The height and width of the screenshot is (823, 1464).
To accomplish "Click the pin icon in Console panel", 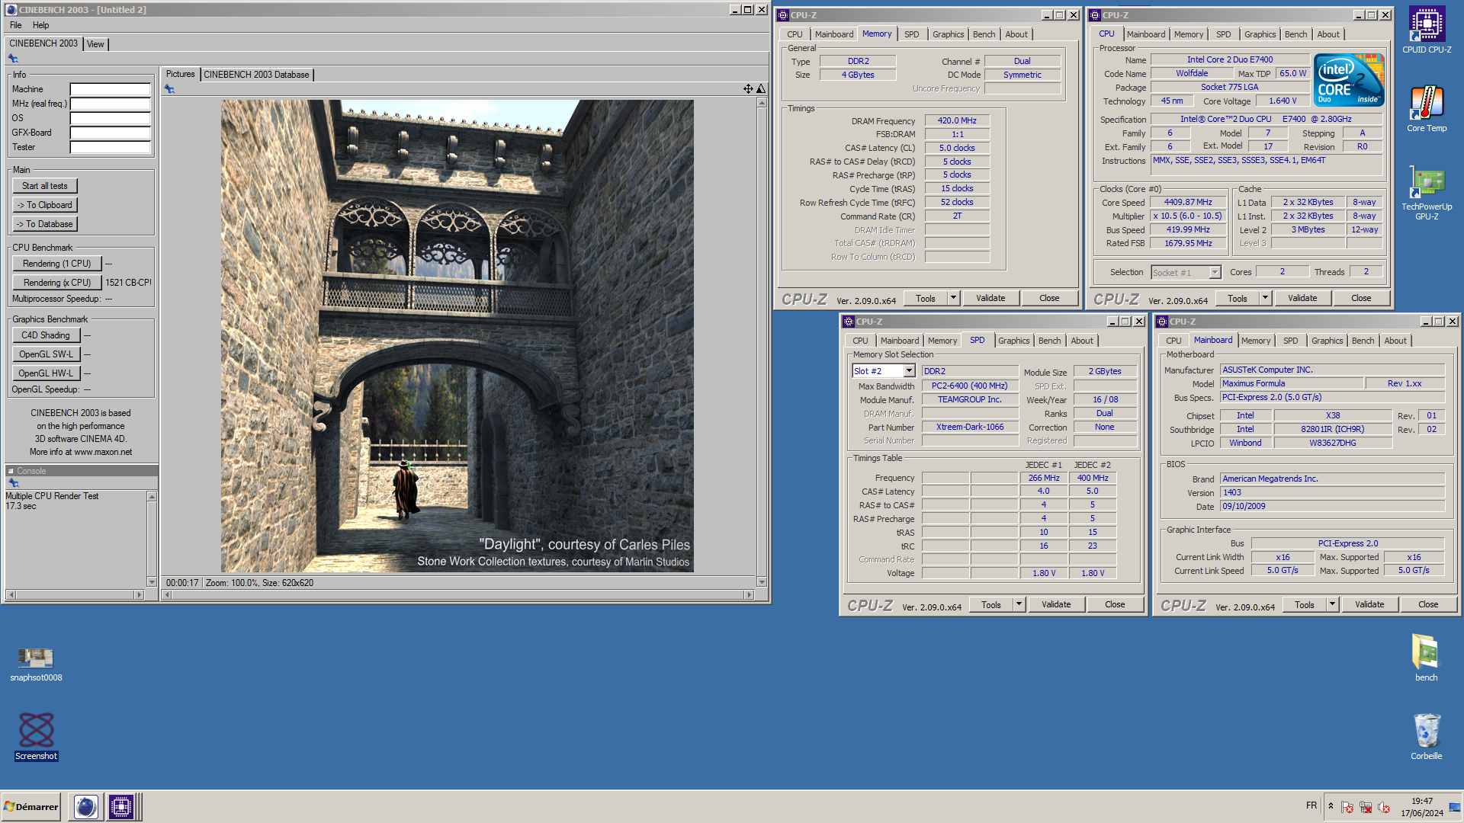I will coord(13,482).
